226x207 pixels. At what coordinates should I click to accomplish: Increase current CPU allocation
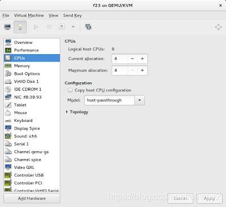142,59
